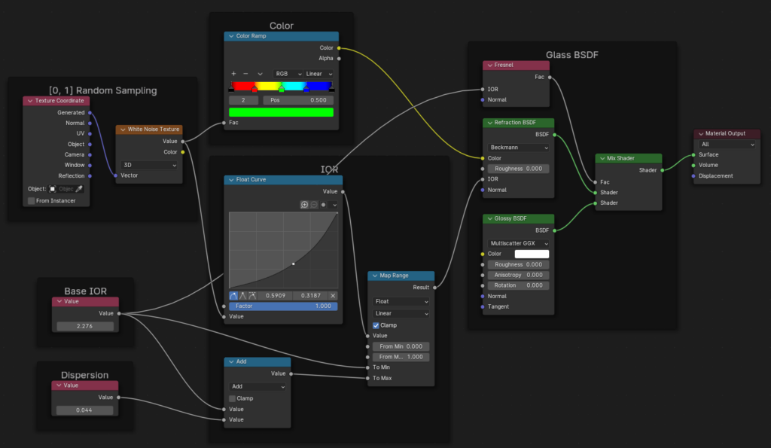Open the Beckmann distribution dropdown
The image size is (771, 448).
coord(518,148)
